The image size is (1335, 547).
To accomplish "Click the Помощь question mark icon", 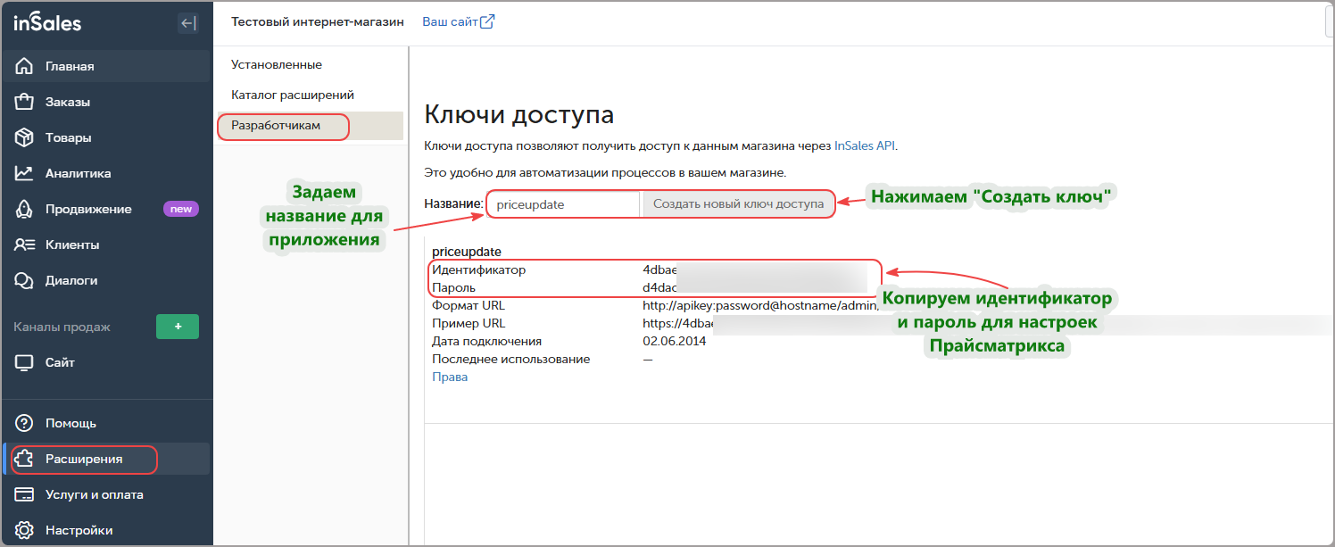I will point(24,423).
